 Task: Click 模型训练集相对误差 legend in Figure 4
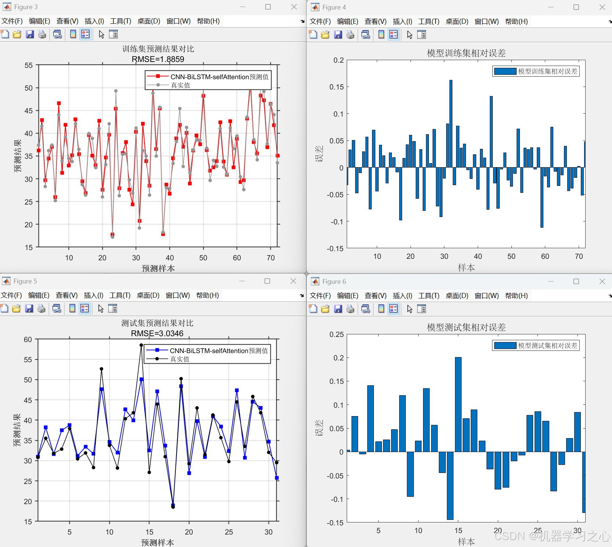point(536,71)
